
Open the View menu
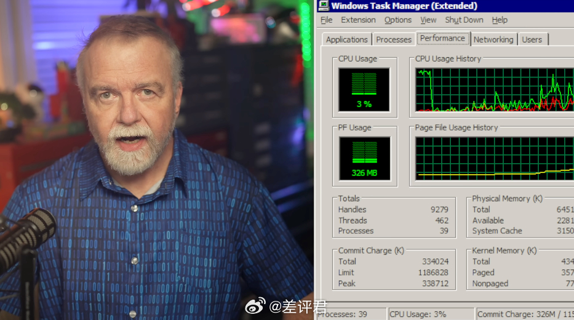pos(428,20)
